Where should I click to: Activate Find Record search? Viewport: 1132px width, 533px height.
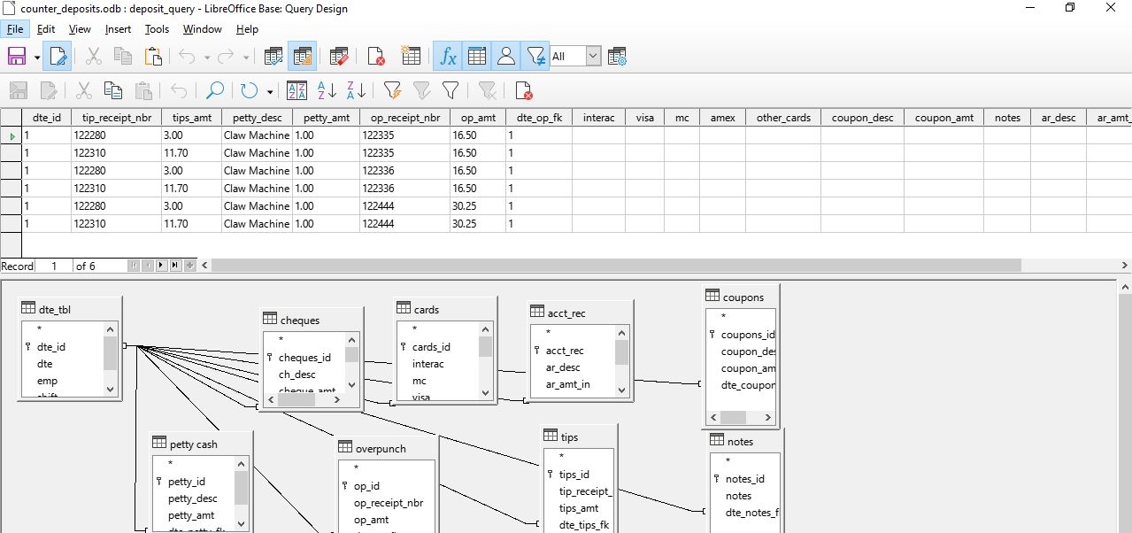[214, 89]
